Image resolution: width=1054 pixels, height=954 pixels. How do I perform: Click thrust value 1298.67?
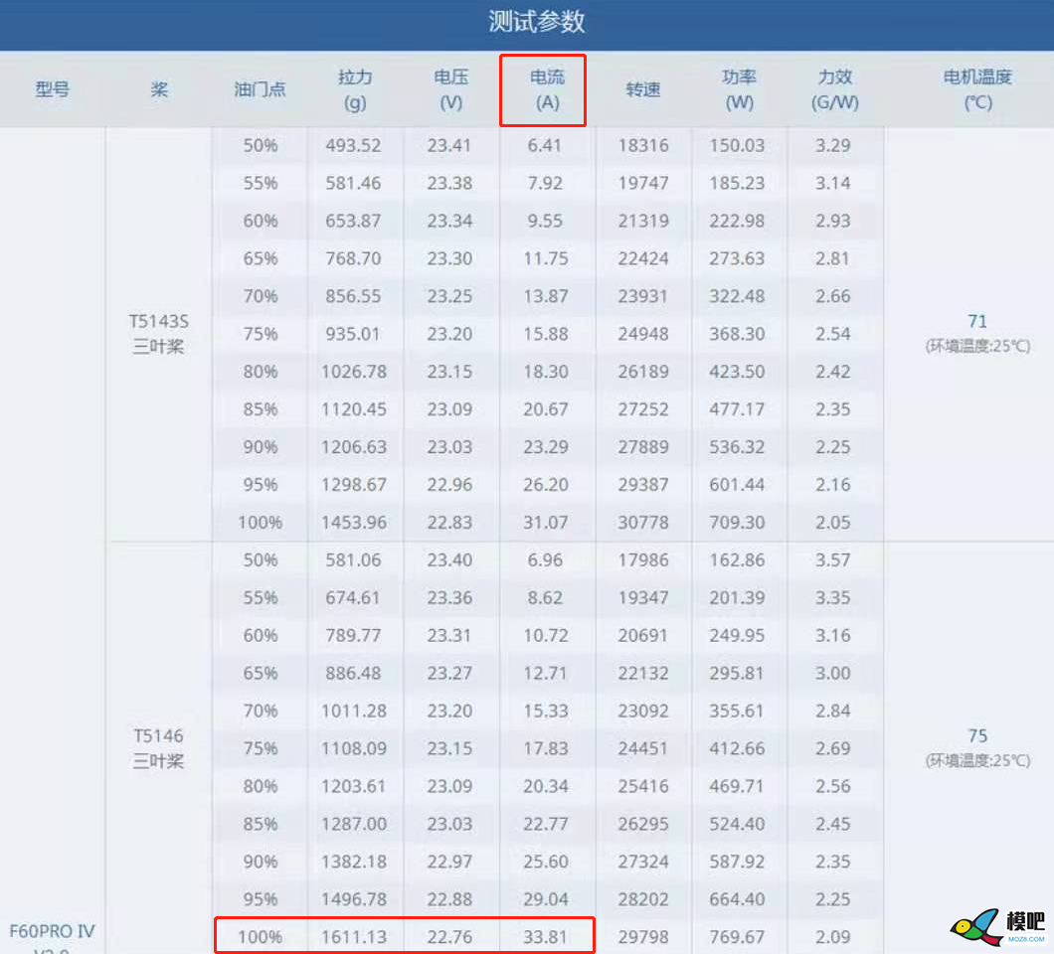354,484
